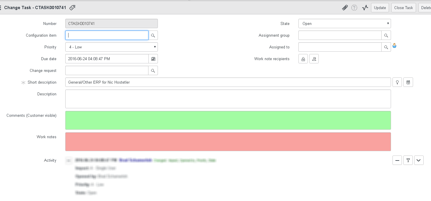Click the read-only Number field CTASK0010741
This screenshot has width=431, height=201.
click(111, 23)
